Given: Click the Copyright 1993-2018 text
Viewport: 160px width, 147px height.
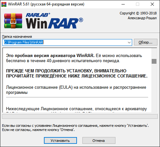Looking at the screenshot, I should 138,13.
